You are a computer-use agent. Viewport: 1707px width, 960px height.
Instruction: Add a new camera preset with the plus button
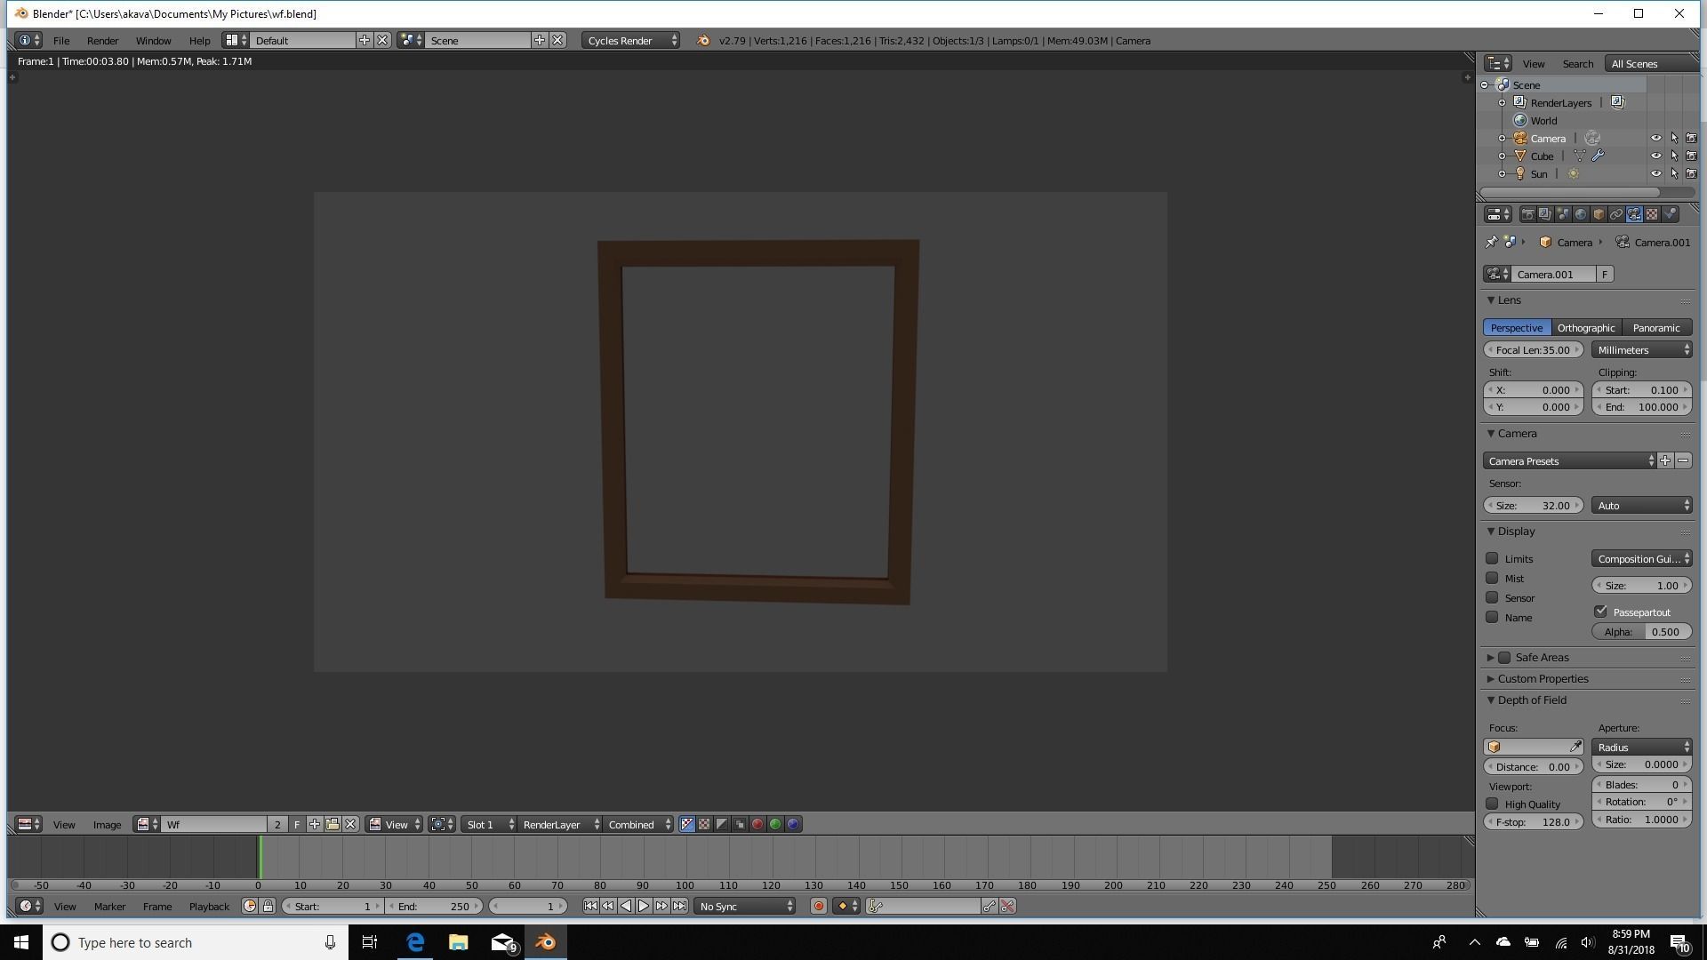point(1665,460)
